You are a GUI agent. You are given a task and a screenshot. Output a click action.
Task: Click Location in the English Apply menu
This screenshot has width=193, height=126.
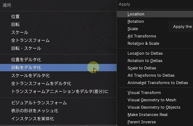pos(136,14)
